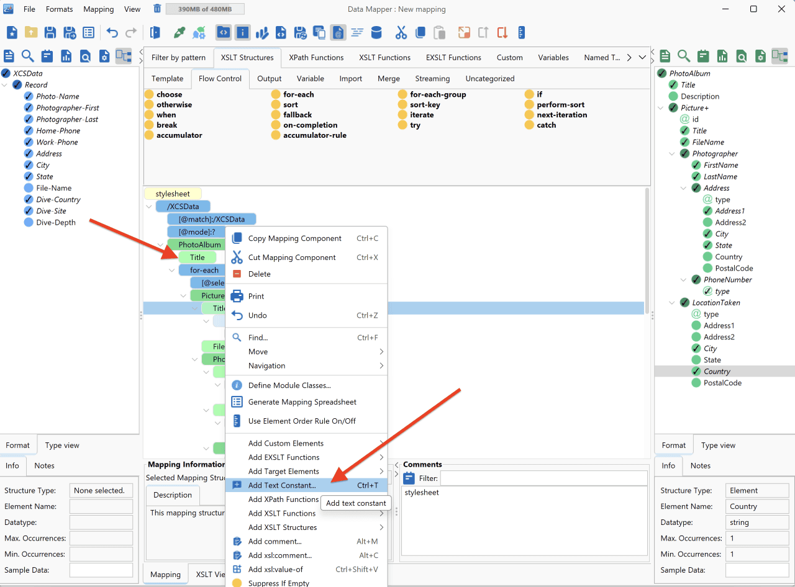
Task: Open Notes tab in bottom-left panel
Action: click(x=44, y=465)
